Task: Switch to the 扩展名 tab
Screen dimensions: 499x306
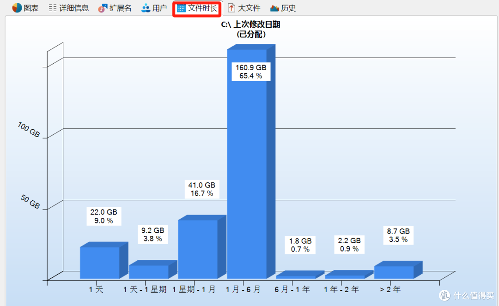Action: 115,8
